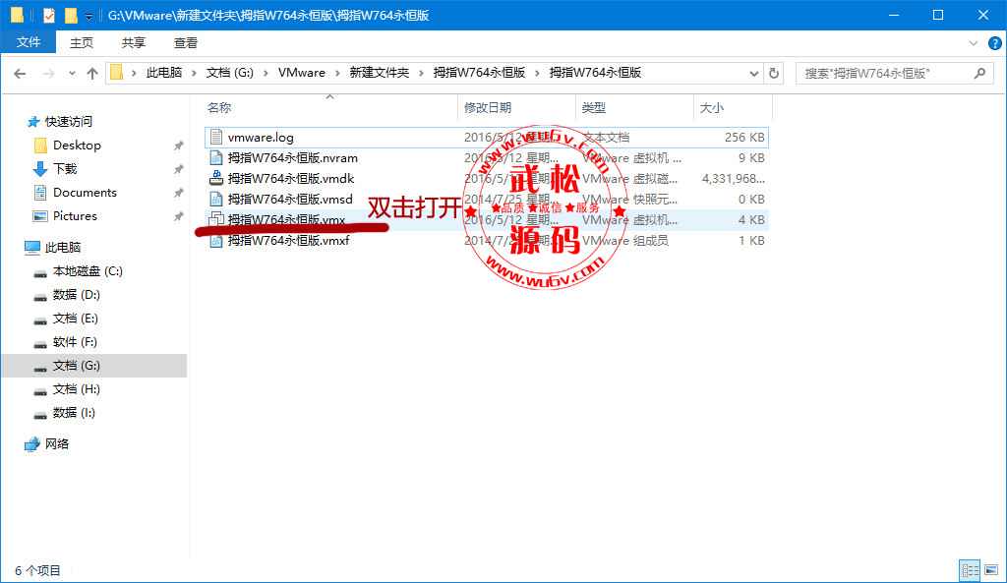Viewport: 1007px width, 583px height.
Task: Click the .vmsd snapshot file icon
Action: click(216, 199)
